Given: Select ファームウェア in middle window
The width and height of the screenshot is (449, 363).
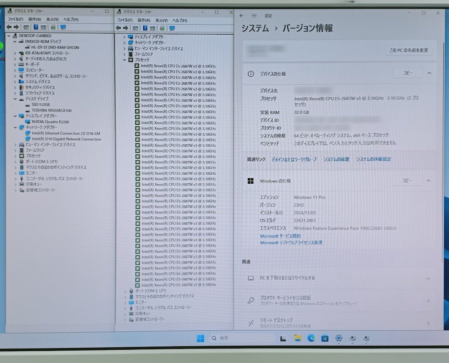Looking at the screenshot, I should pos(143,54).
